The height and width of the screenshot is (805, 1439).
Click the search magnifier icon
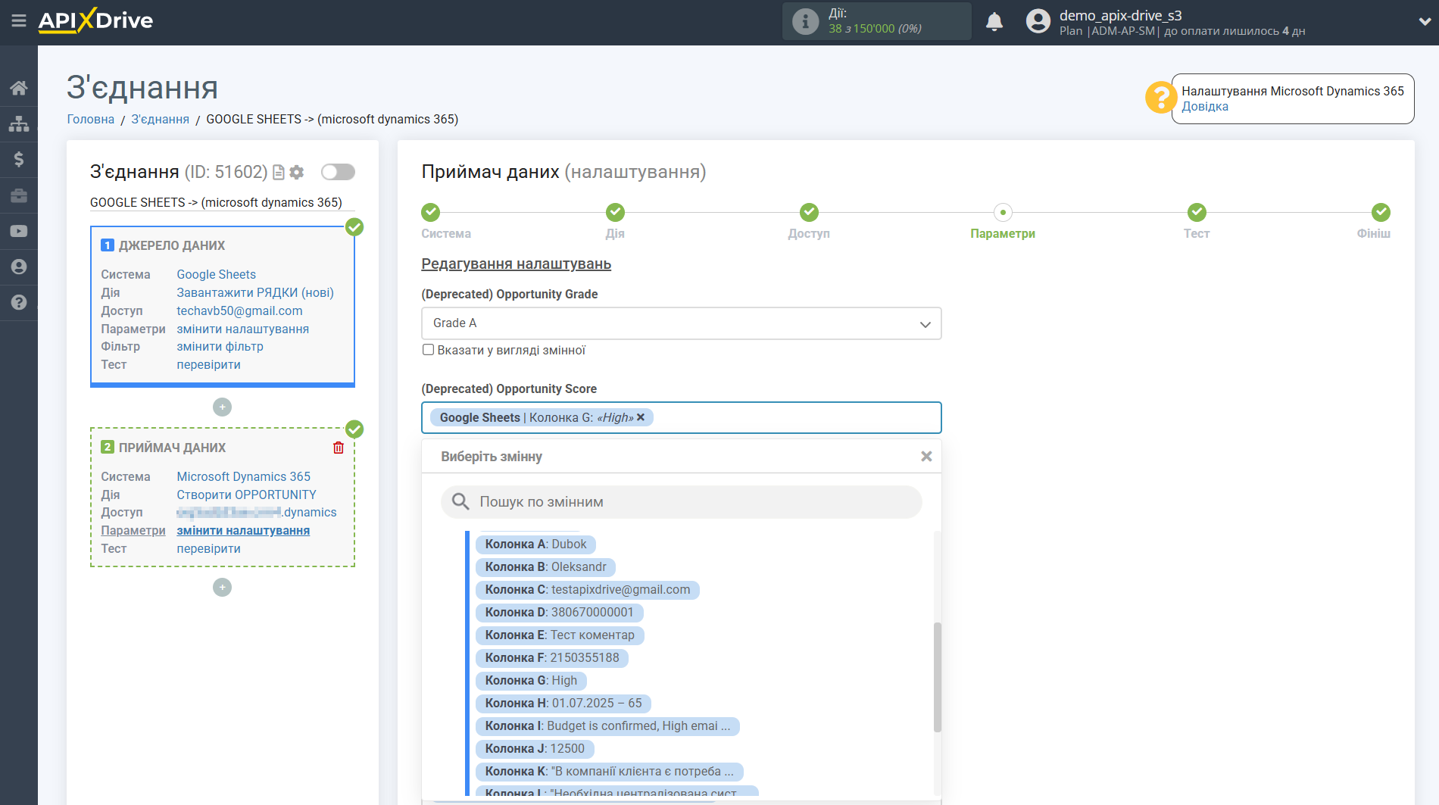pyautogui.click(x=460, y=501)
